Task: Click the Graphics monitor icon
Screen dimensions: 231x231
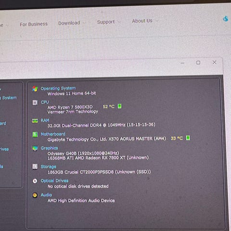Action: pos(35,148)
